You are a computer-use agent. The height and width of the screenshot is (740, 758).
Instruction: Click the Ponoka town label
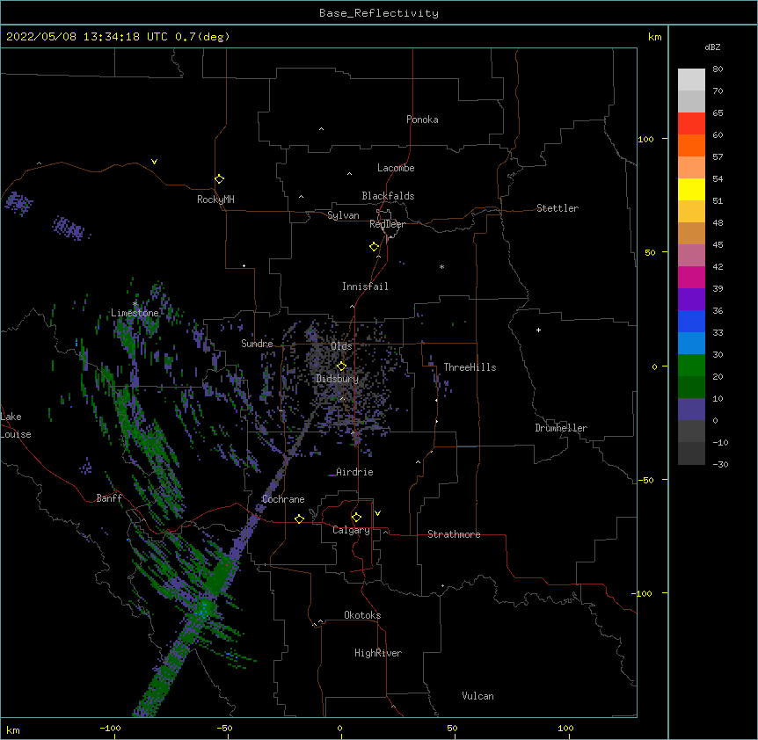click(x=422, y=120)
